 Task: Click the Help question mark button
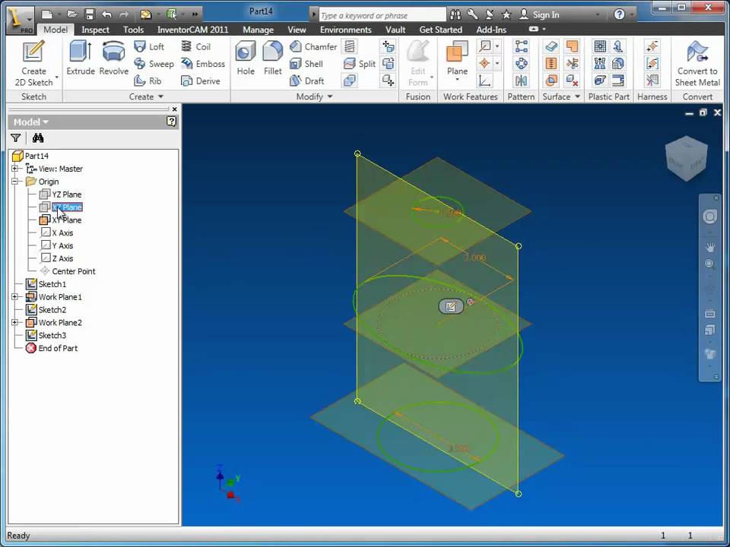619,14
